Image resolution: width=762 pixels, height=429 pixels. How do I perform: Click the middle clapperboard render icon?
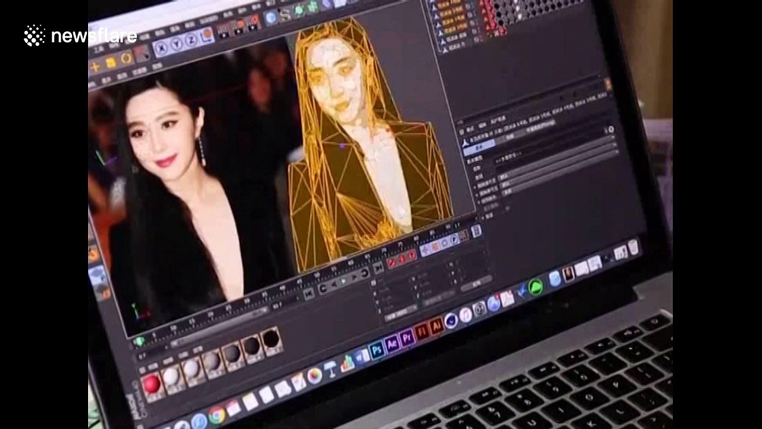click(x=240, y=27)
